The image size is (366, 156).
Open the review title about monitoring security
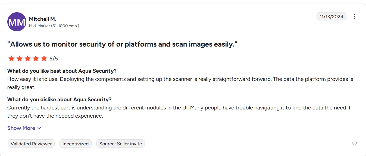pos(122,44)
